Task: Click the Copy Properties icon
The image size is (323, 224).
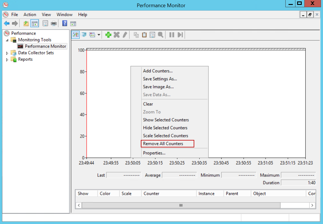Action: (136, 35)
